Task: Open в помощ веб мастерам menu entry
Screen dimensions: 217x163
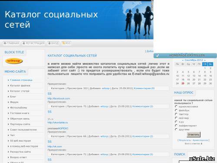Action: pos(24,146)
